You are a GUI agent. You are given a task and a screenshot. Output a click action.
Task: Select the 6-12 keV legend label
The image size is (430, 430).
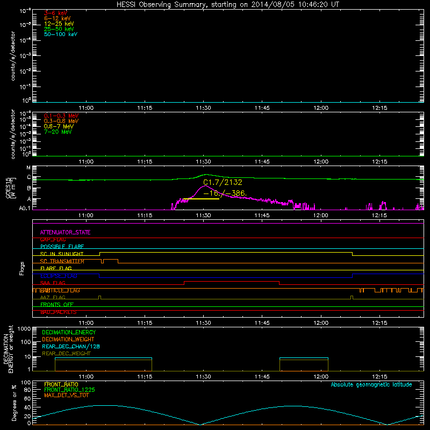coord(57,18)
